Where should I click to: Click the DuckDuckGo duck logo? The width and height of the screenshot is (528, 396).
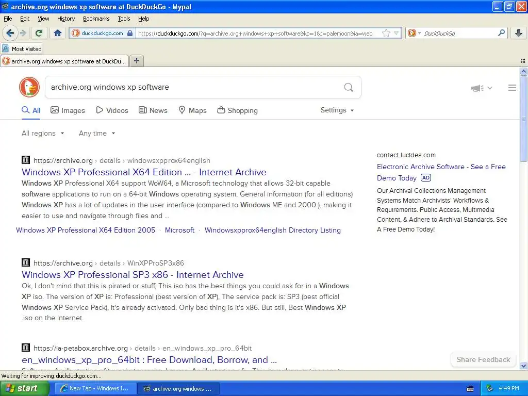[x=29, y=87]
